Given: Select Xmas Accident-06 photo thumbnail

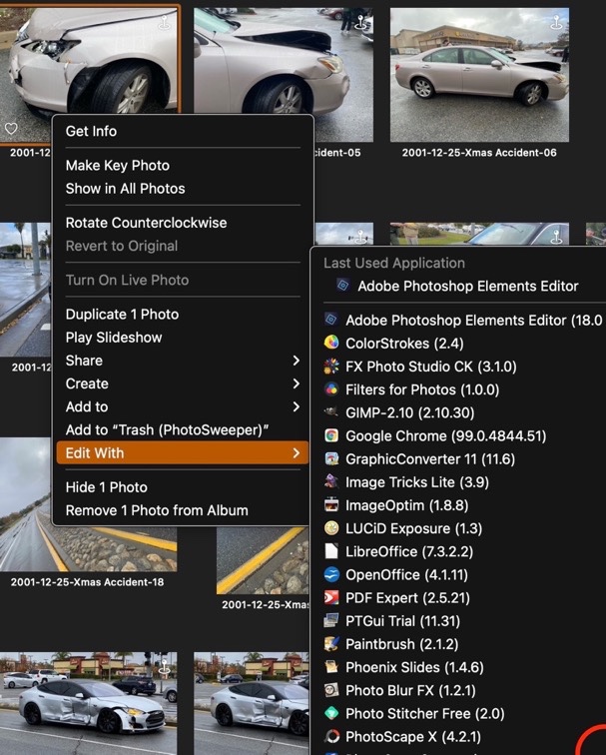Looking at the screenshot, I should click(x=479, y=75).
